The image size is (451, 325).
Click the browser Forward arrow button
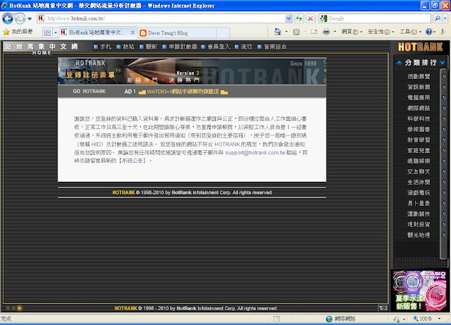pyautogui.click(x=20, y=19)
